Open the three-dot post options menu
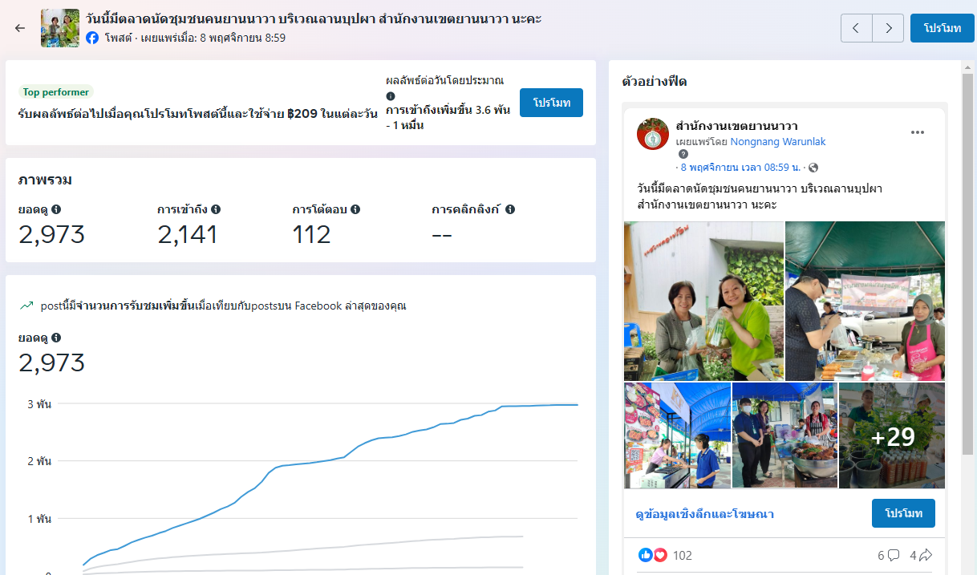The image size is (977, 575). [918, 132]
